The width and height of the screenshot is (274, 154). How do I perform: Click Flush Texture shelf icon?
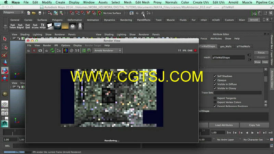pos(13,26)
